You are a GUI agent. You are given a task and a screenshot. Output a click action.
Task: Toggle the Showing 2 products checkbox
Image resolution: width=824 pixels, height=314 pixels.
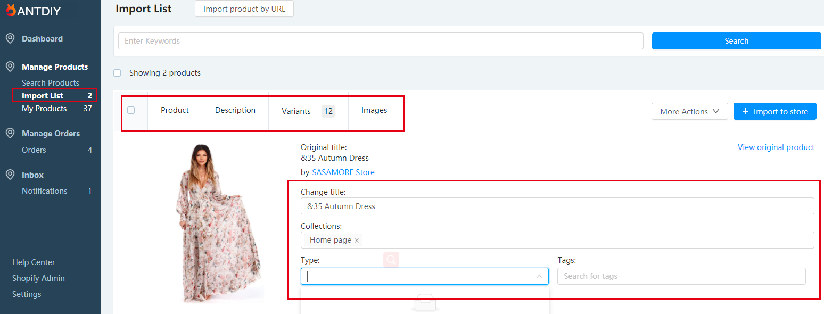point(117,73)
